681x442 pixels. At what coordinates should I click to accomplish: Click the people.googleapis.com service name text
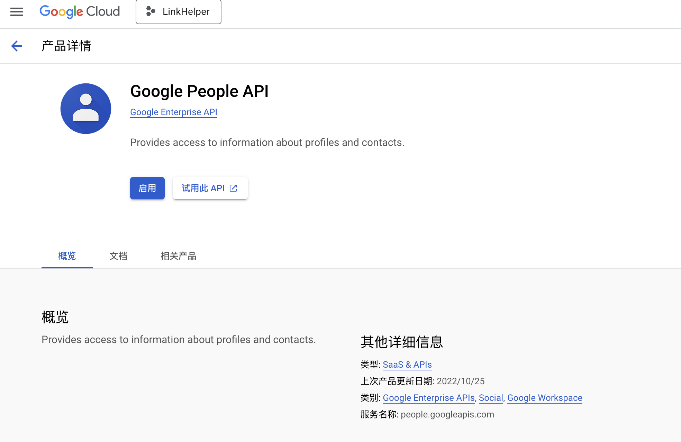click(x=447, y=414)
